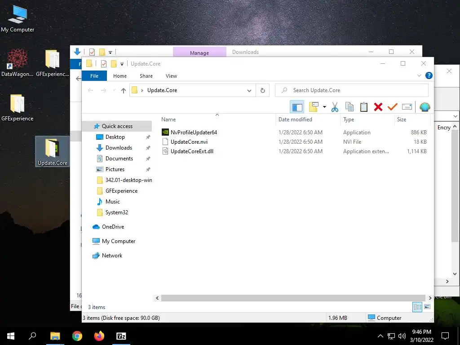Click the Rename toolbar icon
460x345 pixels.
click(x=407, y=107)
